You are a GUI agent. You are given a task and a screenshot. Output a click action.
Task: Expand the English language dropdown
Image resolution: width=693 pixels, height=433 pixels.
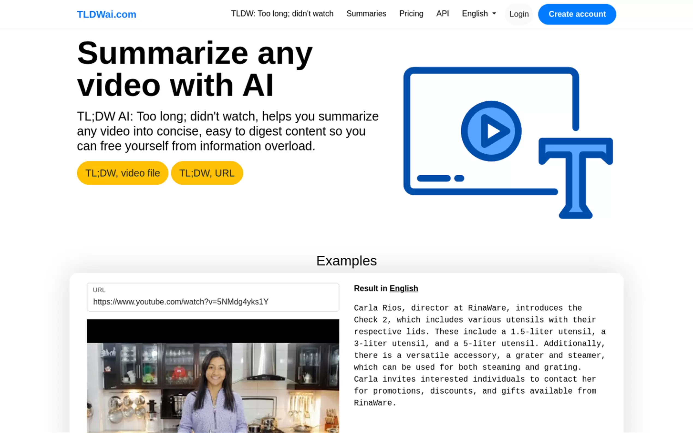click(475, 14)
